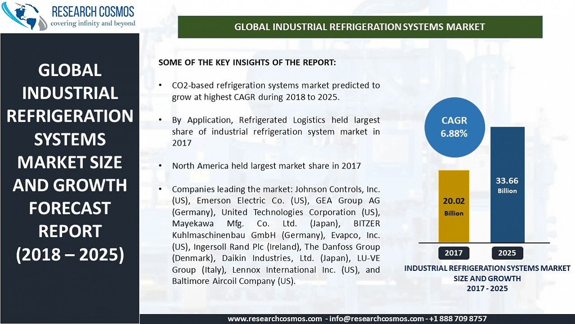Click the 'covering infinity and beyond' tagline
The height and width of the screenshot is (324, 575).
click(x=93, y=23)
